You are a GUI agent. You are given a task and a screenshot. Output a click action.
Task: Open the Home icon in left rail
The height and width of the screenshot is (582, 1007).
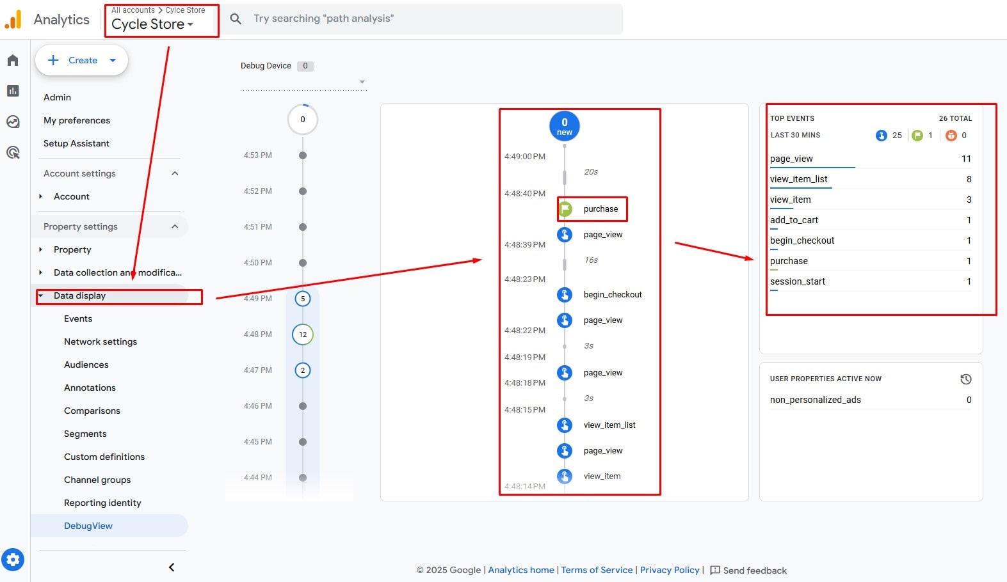tap(13, 60)
